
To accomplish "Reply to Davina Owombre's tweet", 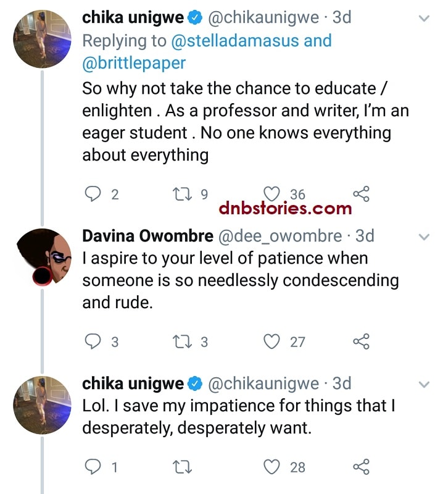I will (x=93, y=341).
